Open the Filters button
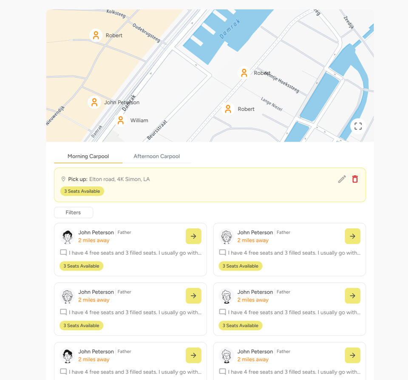This screenshot has height=380, width=408. tap(73, 213)
